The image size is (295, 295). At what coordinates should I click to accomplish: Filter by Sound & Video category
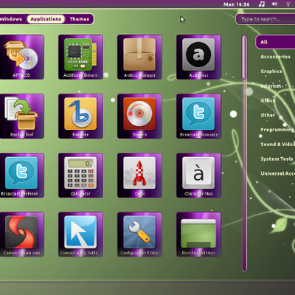pos(277,144)
